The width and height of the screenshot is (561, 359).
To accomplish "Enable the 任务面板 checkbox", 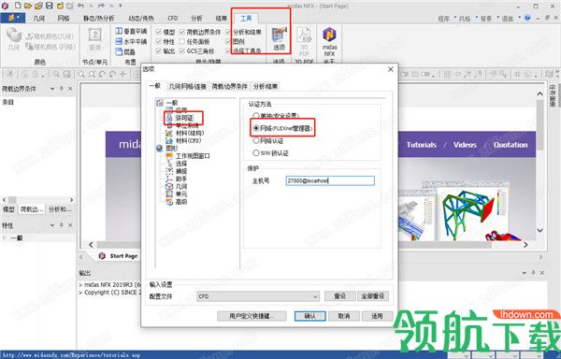I will pos(182,42).
